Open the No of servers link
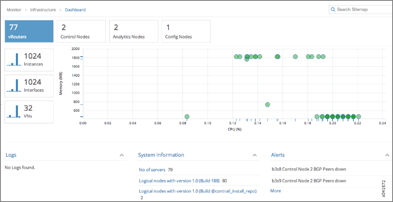This screenshot has width=393, height=202. pyautogui.click(x=152, y=170)
